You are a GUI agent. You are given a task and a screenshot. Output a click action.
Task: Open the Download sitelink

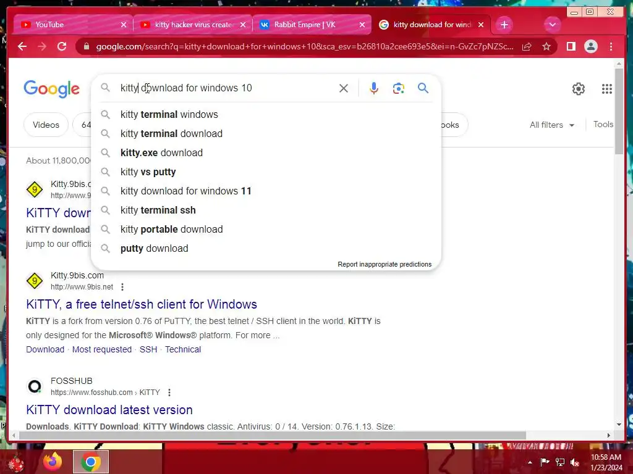[45, 349]
